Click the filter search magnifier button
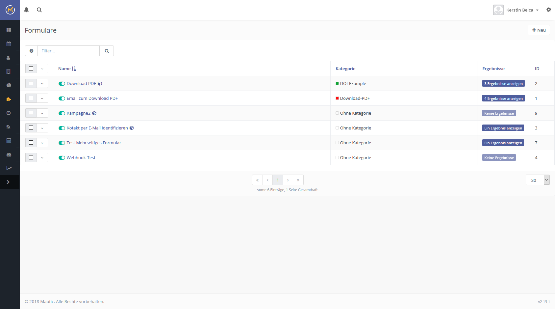Image resolution: width=555 pixels, height=309 pixels. pyautogui.click(x=107, y=51)
